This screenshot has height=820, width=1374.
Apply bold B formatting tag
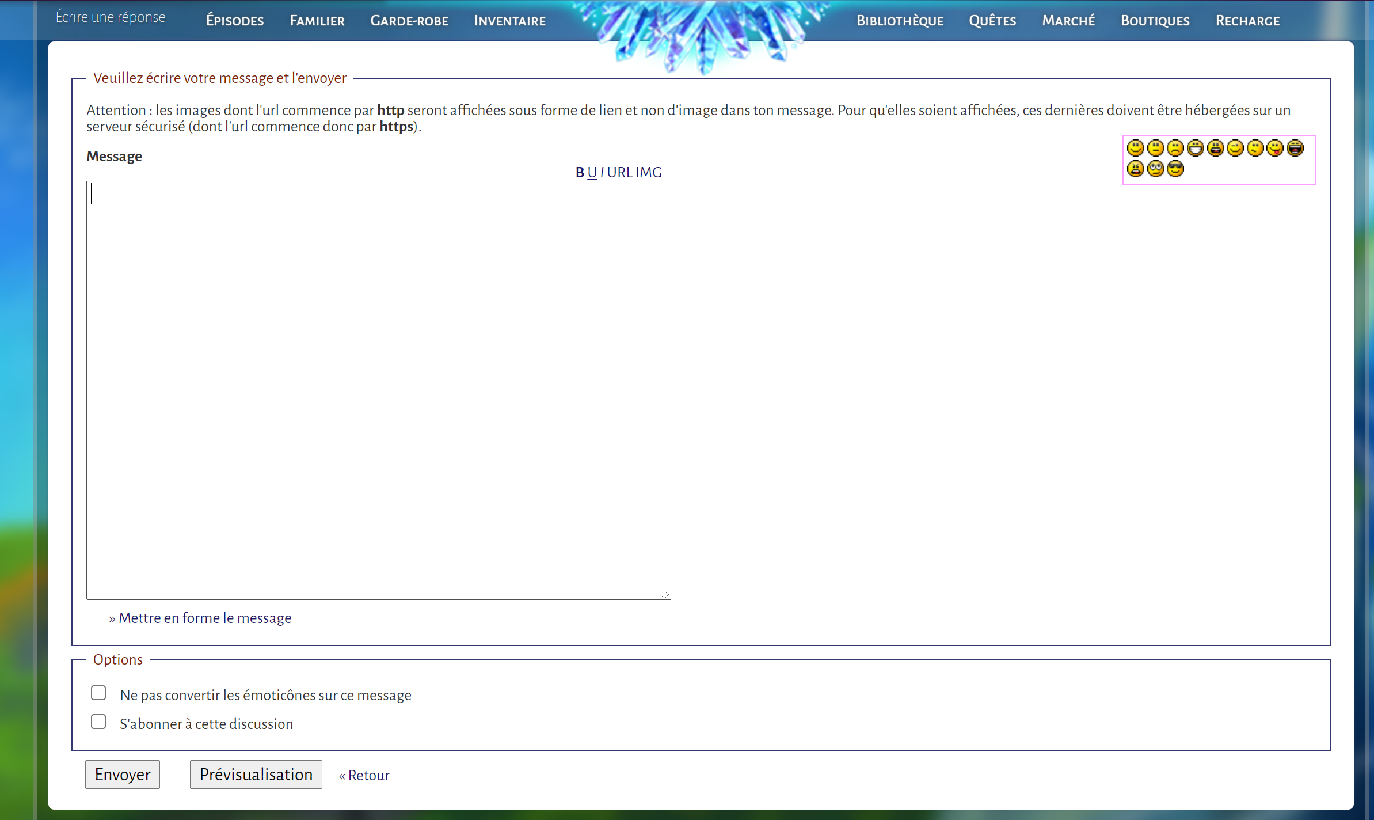click(x=580, y=172)
